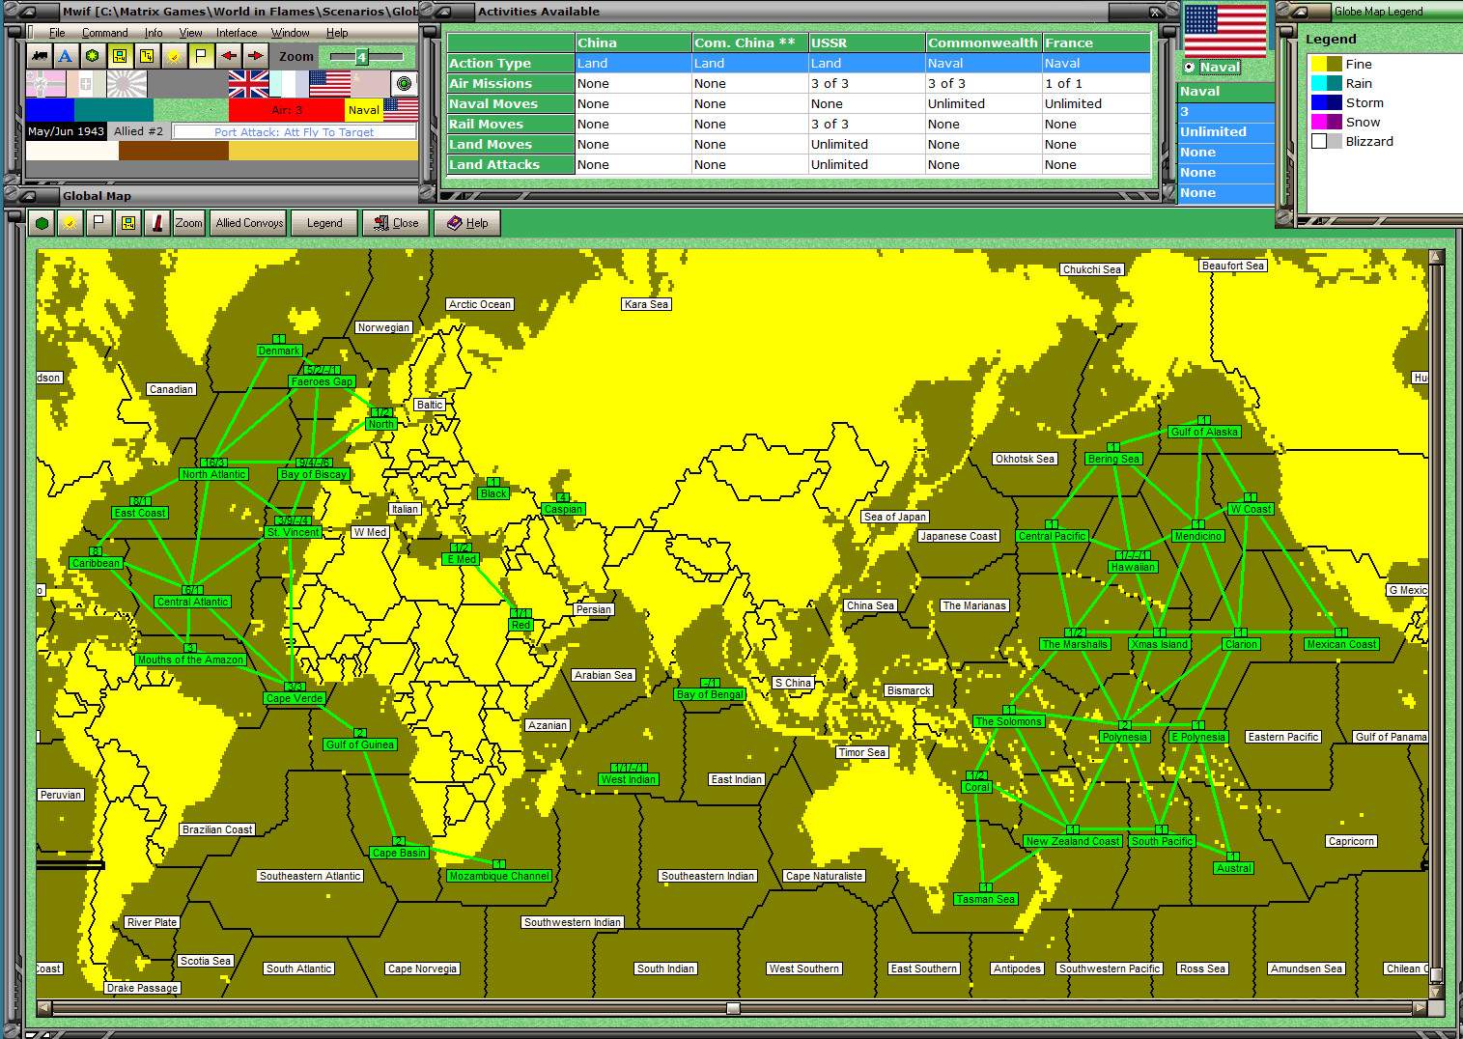The image size is (1463, 1039).
Task: Select the Japanese rising sun flag
Action: pyautogui.click(x=127, y=84)
